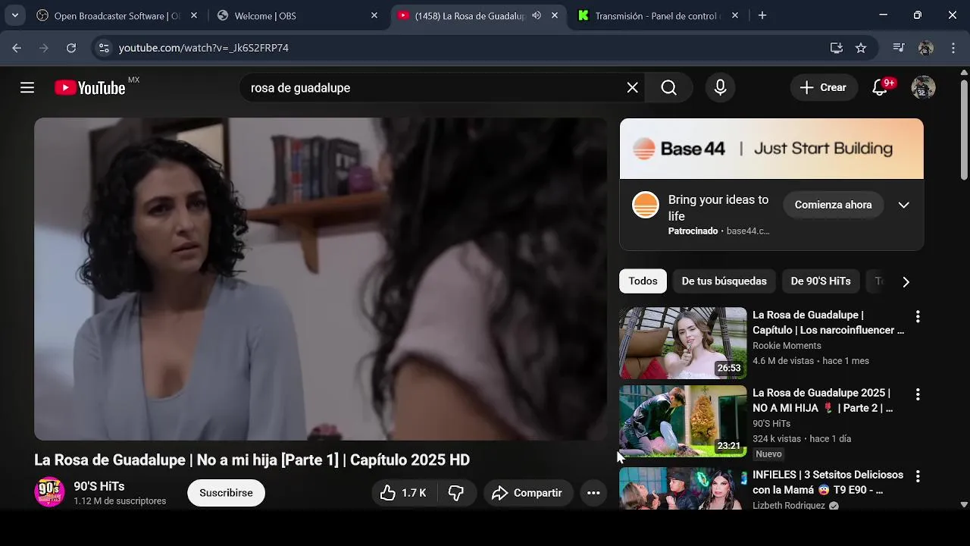Screen dimensions: 970x546
Task: Dislike the video with the thumbs-down icon
Action: [455, 493]
